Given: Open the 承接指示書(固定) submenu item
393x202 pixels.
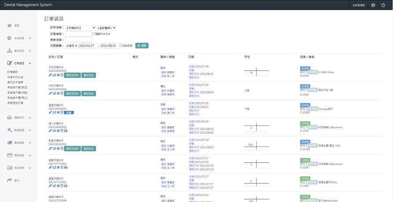Looking at the screenshot, I should (17, 88).
